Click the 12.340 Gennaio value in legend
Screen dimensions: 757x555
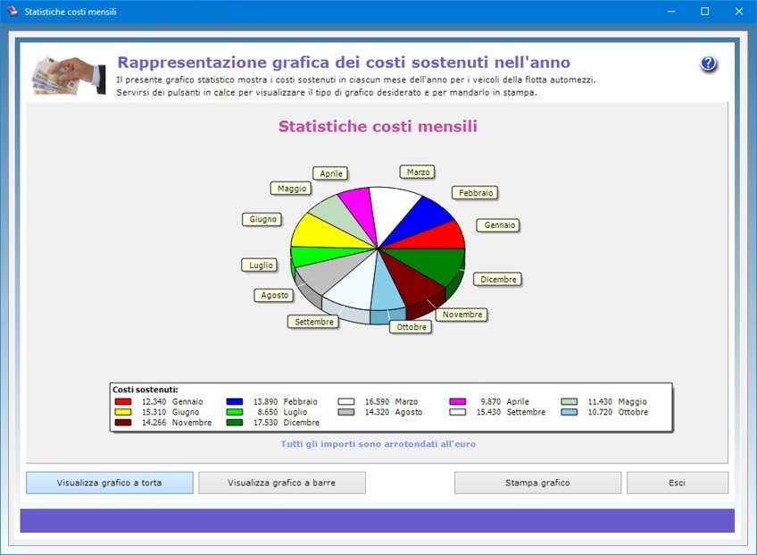point(154,402)
